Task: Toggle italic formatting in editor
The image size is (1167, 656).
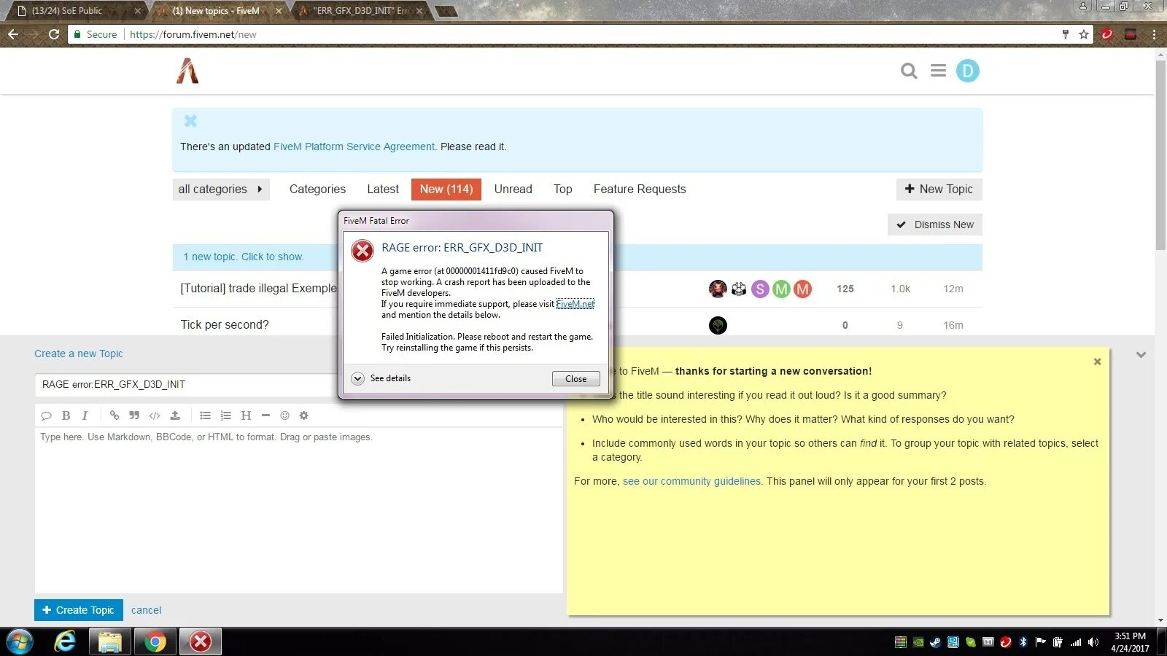Action: 85,415
